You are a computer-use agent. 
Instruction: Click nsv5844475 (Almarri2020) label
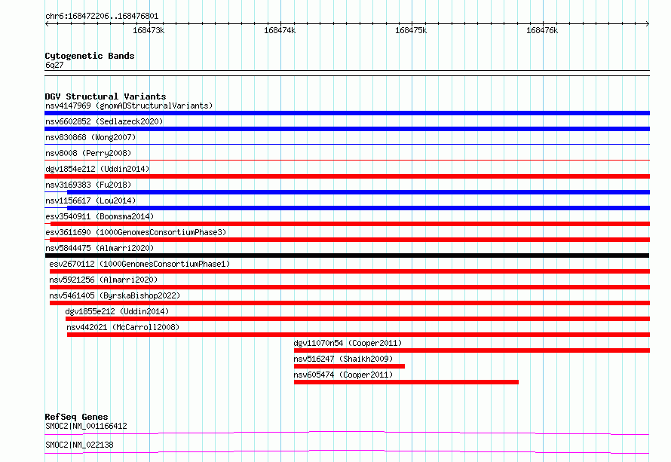pos(100,248)
